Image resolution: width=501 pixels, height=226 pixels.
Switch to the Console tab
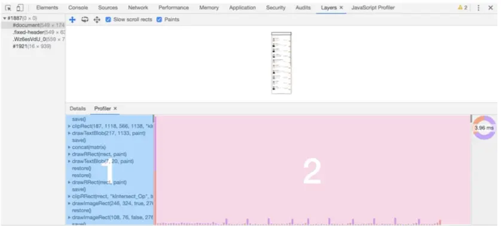tap(78, 8)
